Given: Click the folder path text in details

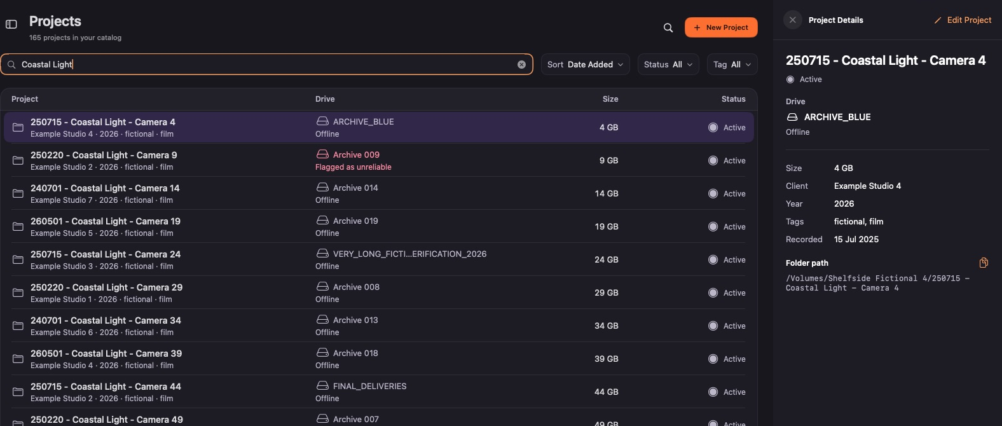Looking at the screenshot, I should [x=877, y=283].
